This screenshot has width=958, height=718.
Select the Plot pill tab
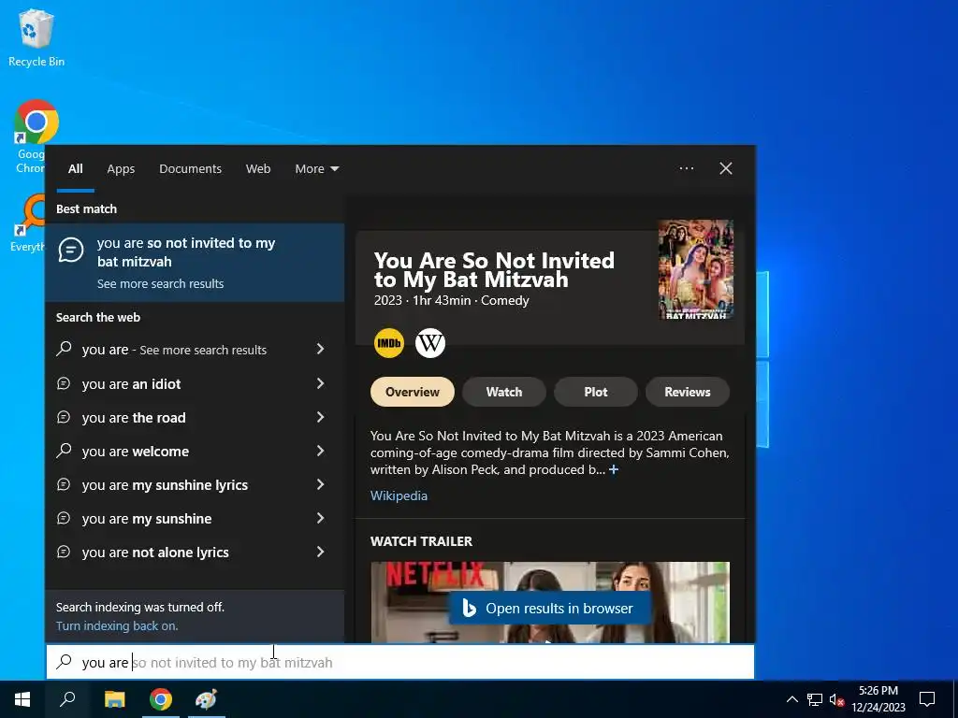[x=596, y=392]
